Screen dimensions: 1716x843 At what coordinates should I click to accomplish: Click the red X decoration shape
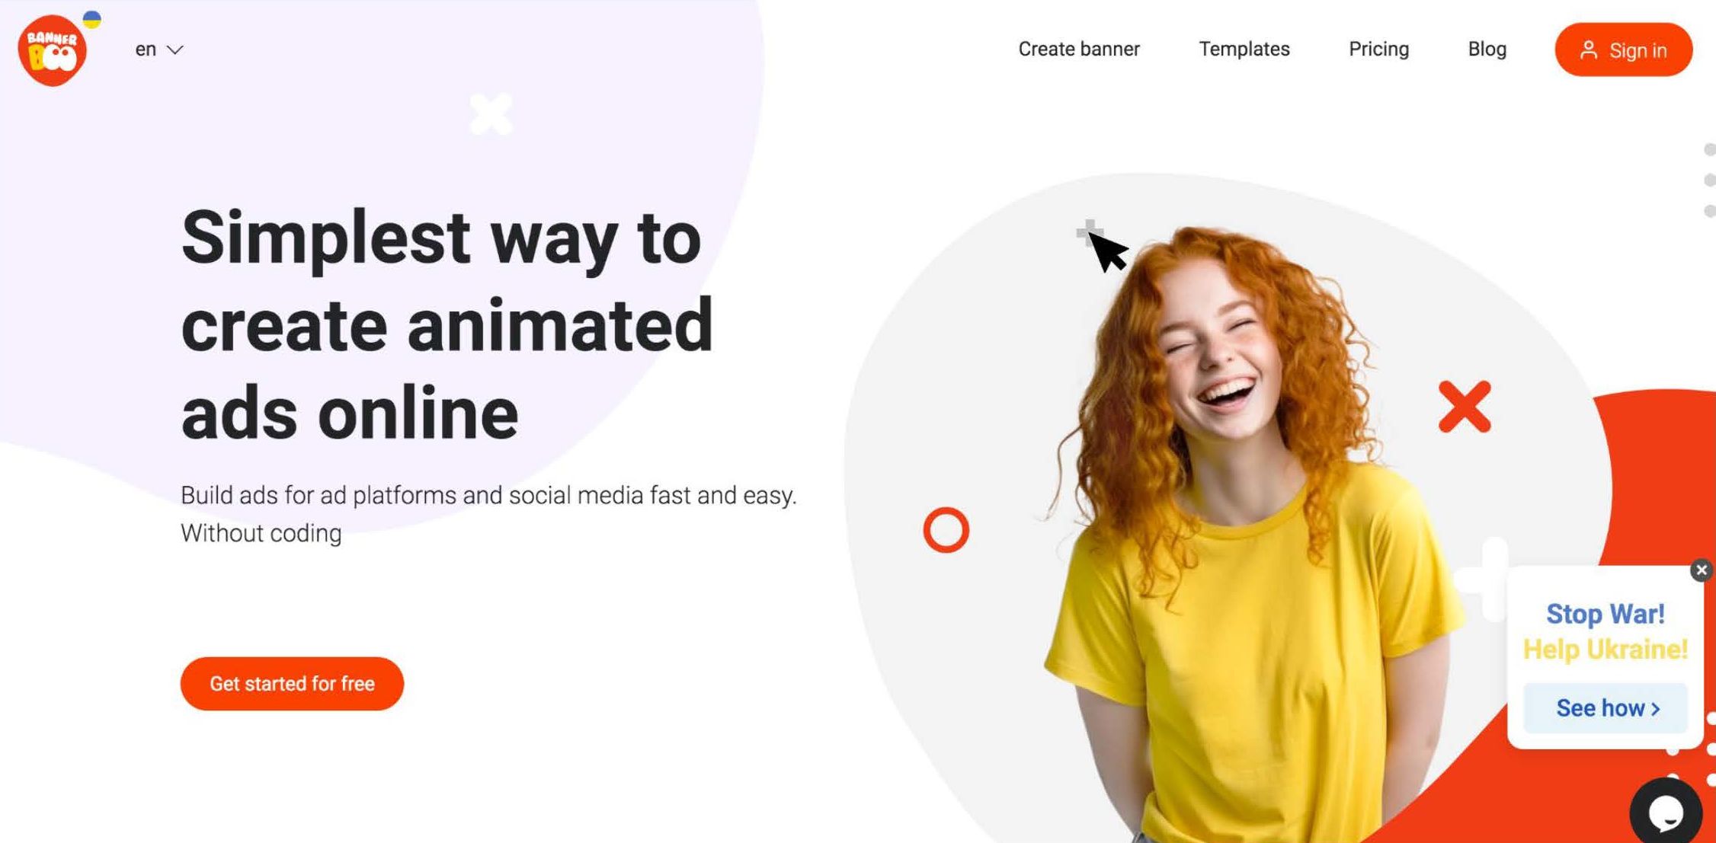click(1464, 407)
